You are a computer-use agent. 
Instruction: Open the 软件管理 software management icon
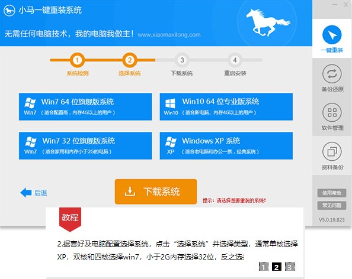(332, 112)
